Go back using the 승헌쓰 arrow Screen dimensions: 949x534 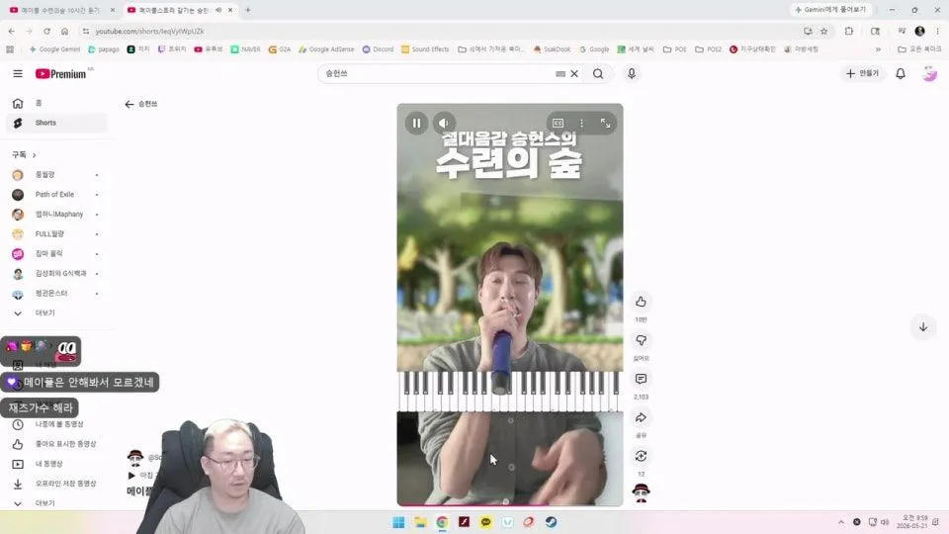tap(129, 104)
